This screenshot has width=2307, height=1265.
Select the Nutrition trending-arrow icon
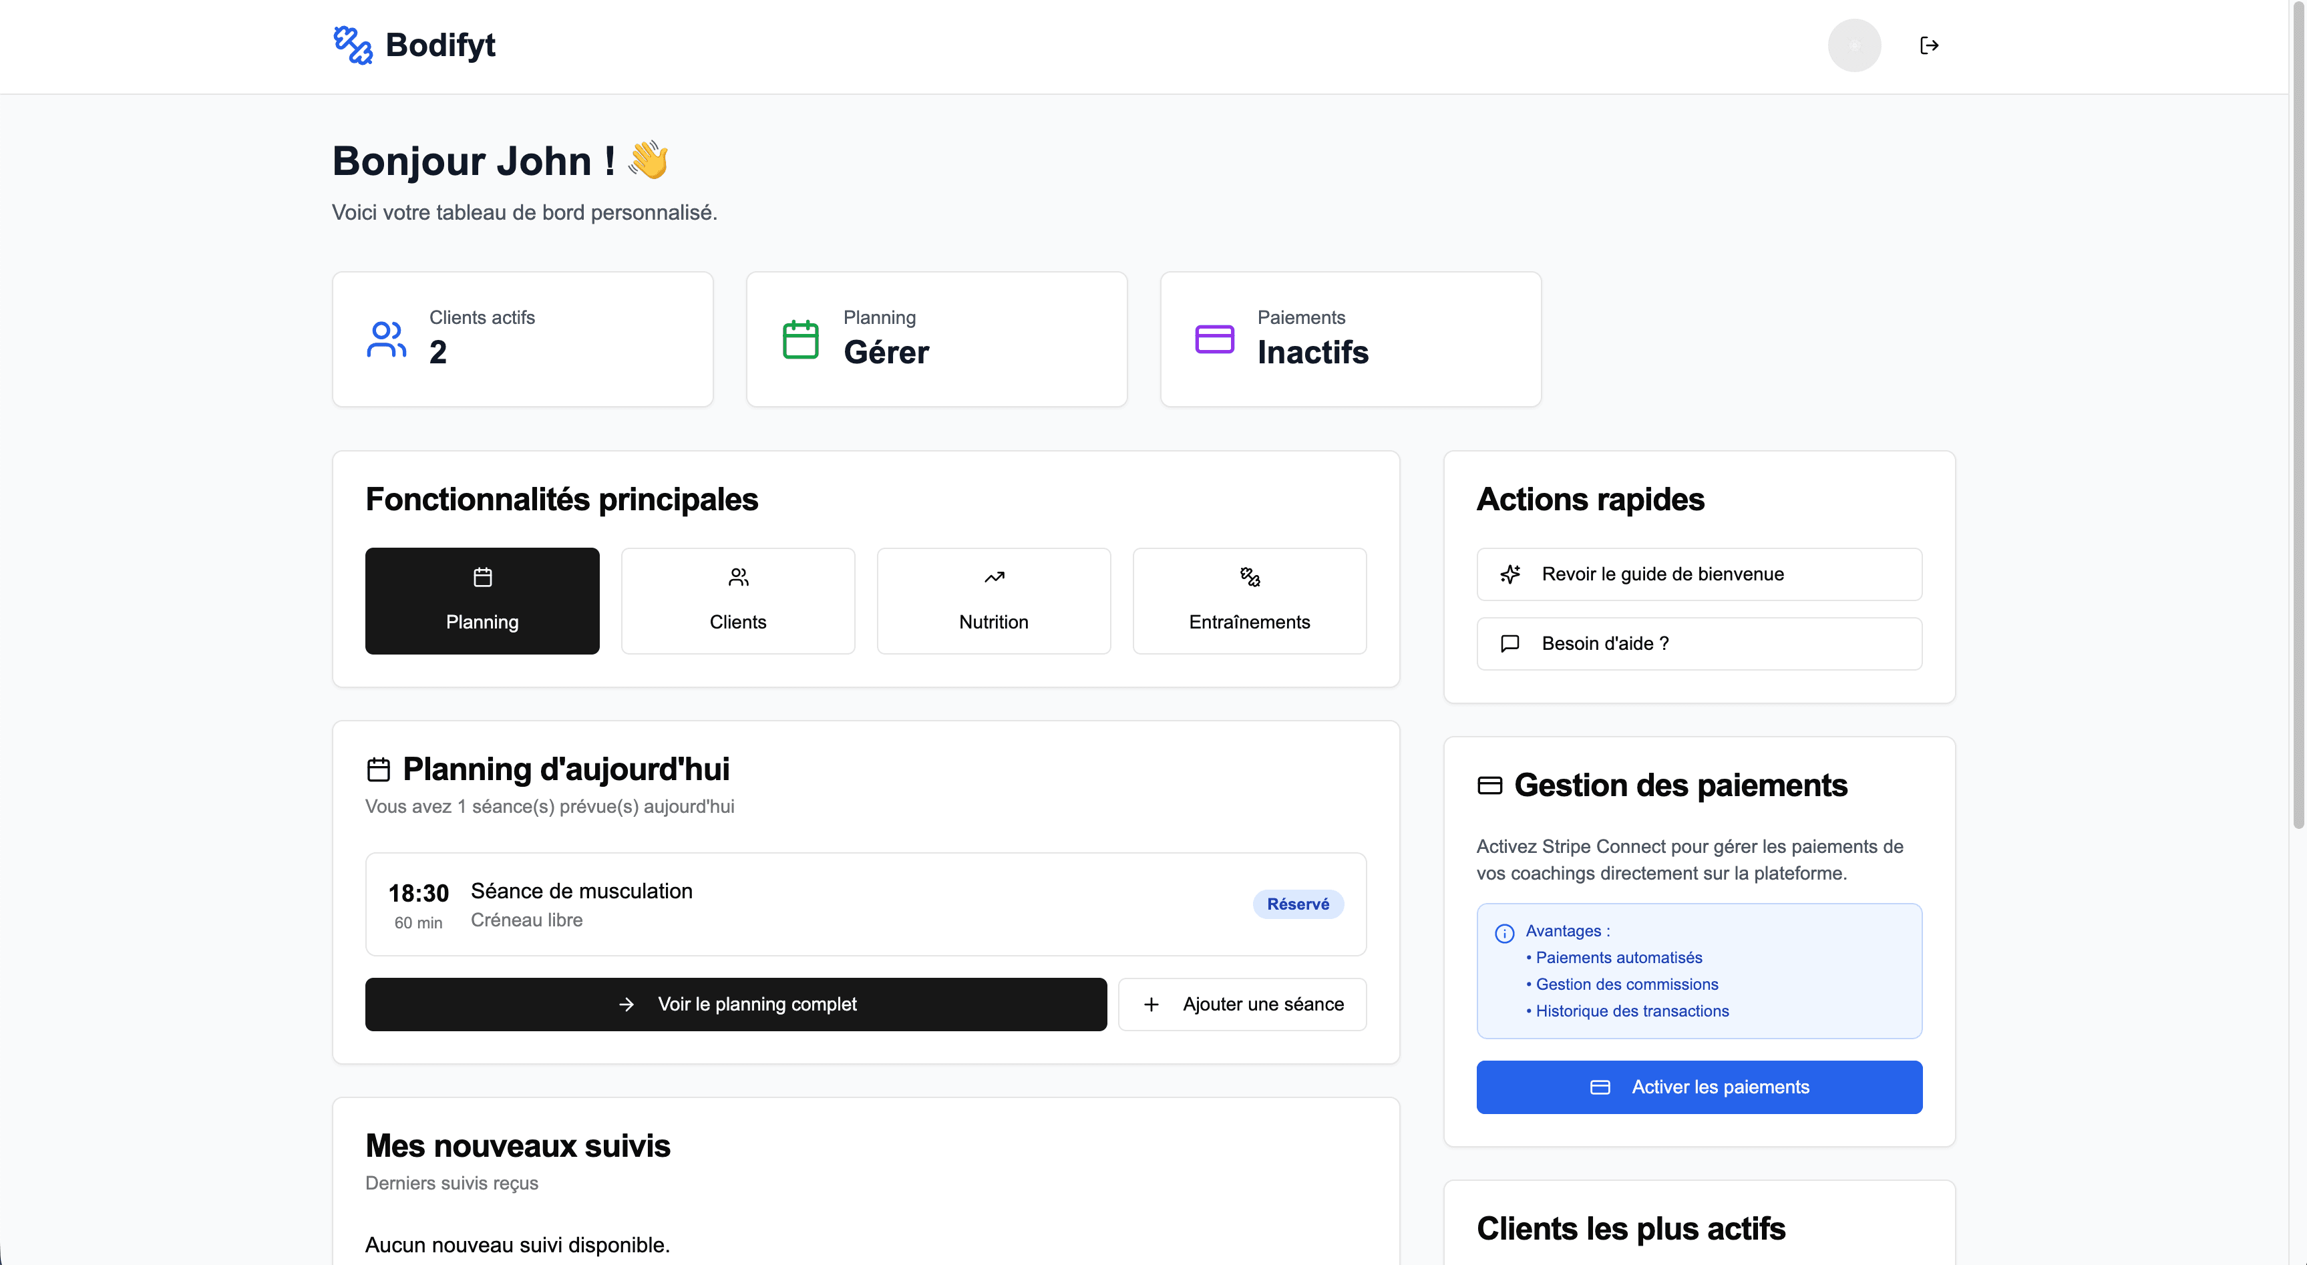993,578
